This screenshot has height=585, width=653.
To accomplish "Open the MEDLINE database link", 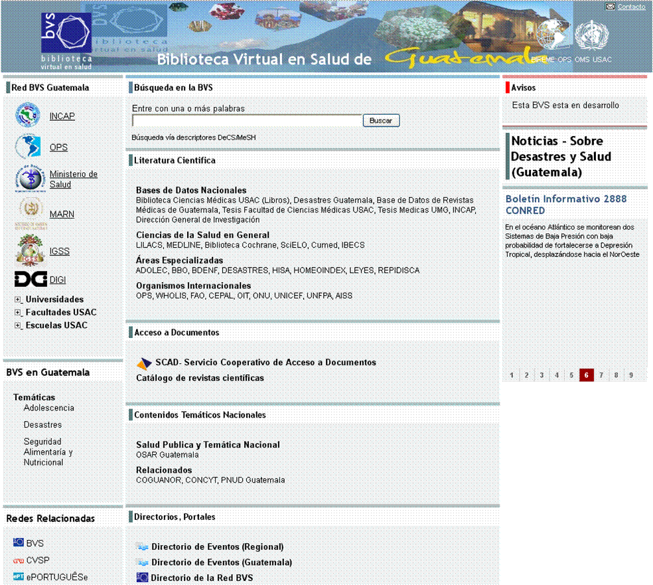I will tap(183, 245).
